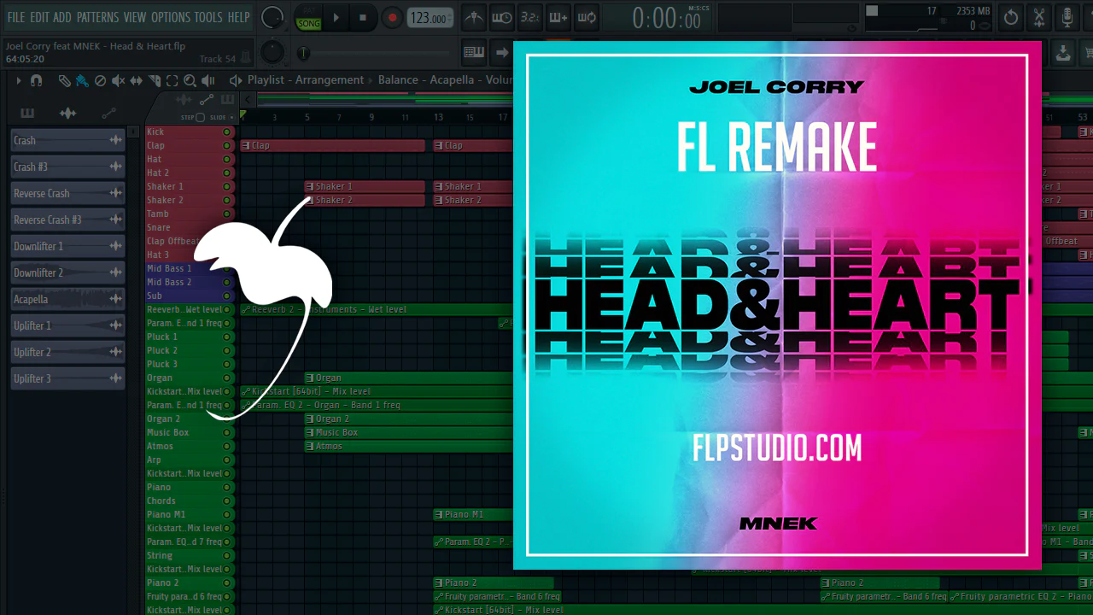This screenshot has height=615, width=1093.
Task: Open the Piano M1 clip menu
Action: [x=439, y=514]
